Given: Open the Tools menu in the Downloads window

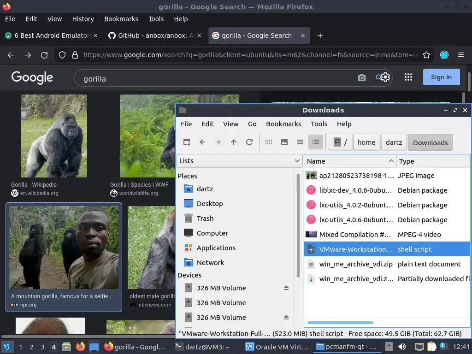Looking at the screenshot, I should (319, 124).
